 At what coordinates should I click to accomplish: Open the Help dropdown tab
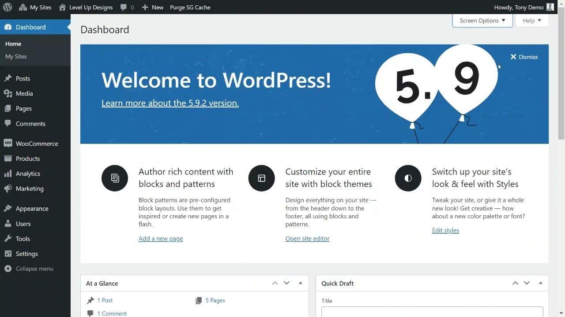click(x=532, y=21)
